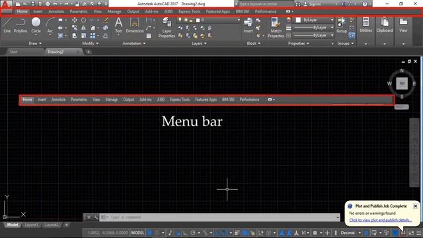The height and width of the screenshot is (238, 423).
Task: Expand the Block panel flyout
Action: (254, 44)
